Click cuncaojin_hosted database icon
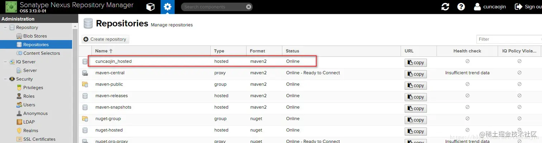This screenshot has height=143, width=542. (x=85, y=61)
